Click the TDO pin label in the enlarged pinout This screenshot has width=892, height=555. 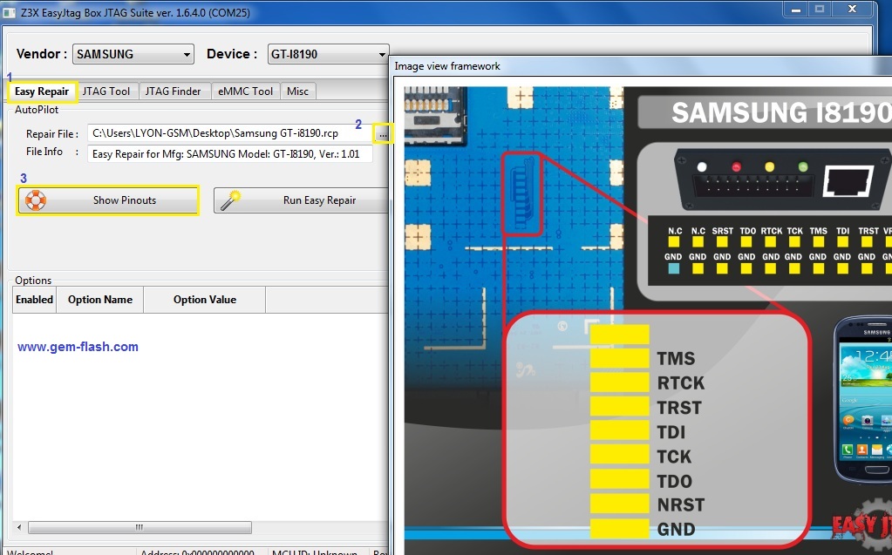[x=675, y=481]
